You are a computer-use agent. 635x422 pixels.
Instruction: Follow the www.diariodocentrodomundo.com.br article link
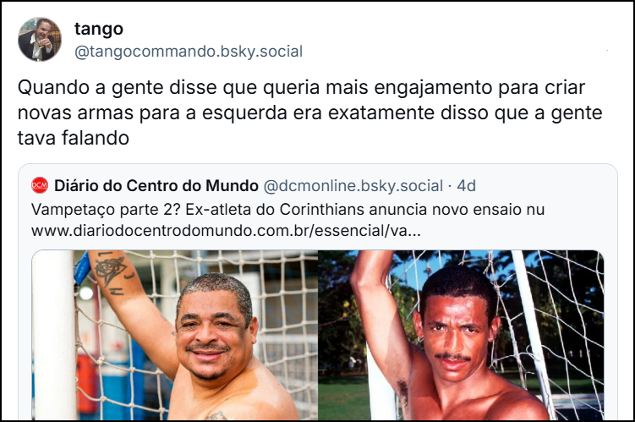pyautogui.click(x=226, y=231)
